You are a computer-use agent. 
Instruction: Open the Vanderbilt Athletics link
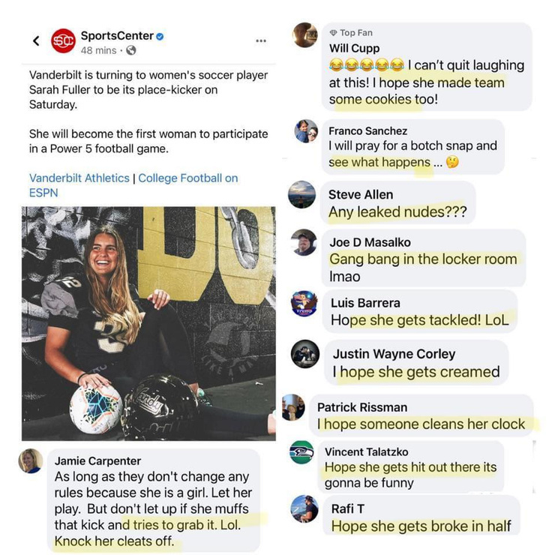79,178
